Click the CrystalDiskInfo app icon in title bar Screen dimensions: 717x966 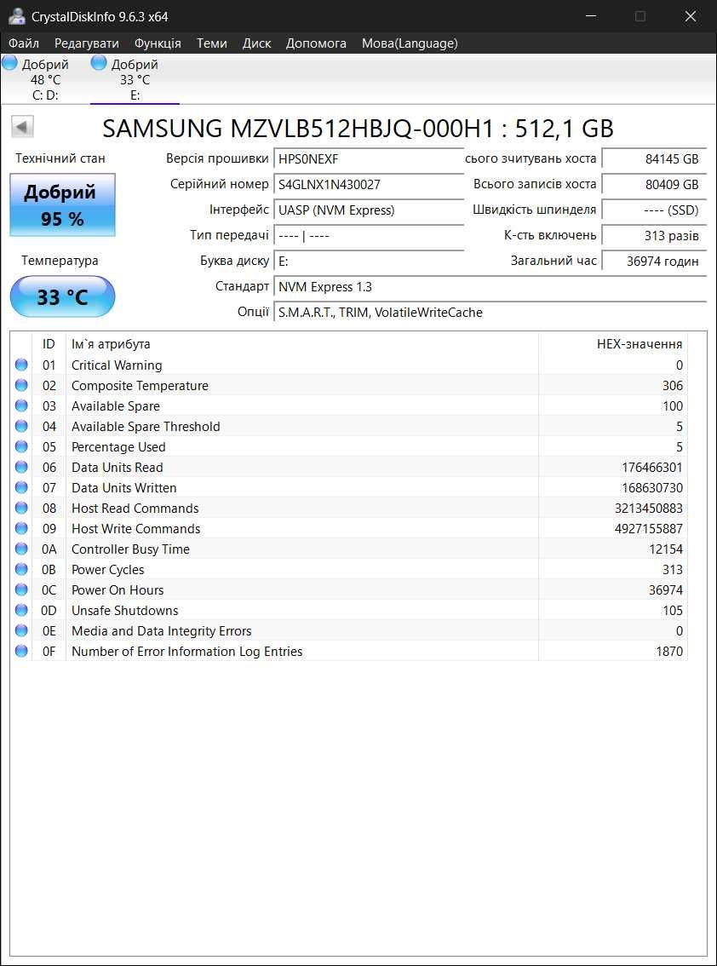click(x=17, y=17)
